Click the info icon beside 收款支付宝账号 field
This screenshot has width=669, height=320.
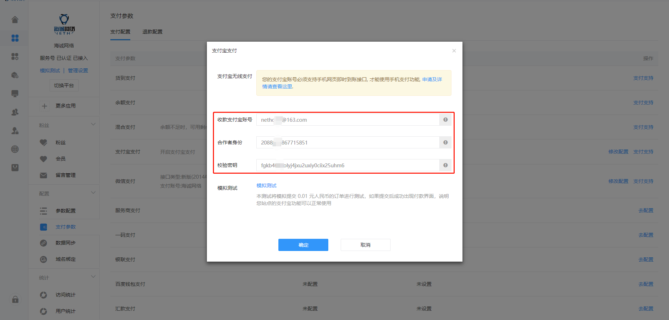pyautogui.click(x=445, y=120)
